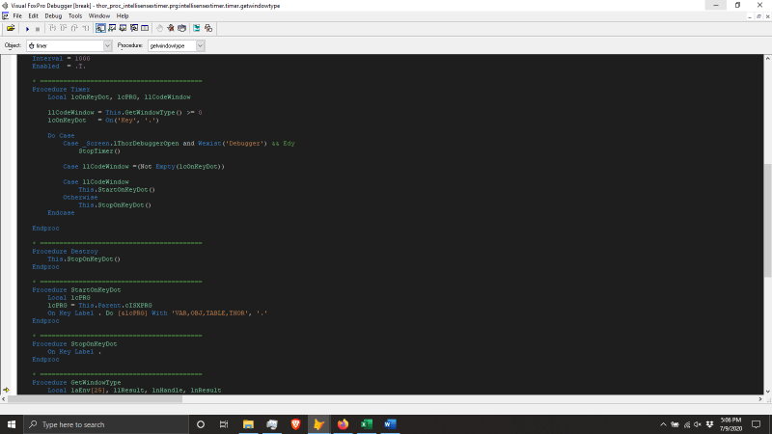Show hidden system tray icons chevron

663,424
